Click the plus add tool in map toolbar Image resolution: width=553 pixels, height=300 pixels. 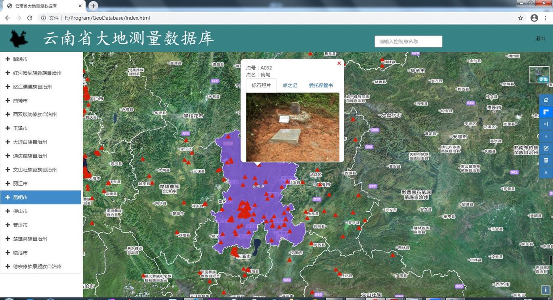546,136
